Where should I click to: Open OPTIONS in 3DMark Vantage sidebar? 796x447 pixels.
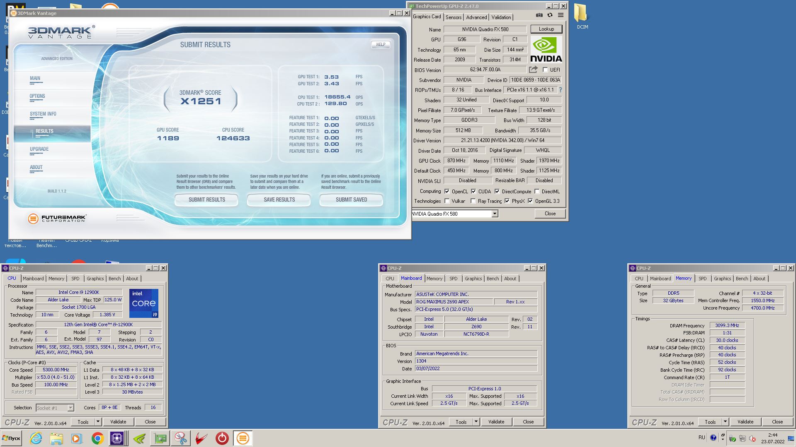37,96
